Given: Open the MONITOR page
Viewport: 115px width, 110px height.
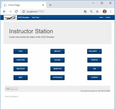Looking at the screenshot, I should (x=57, y=69).
